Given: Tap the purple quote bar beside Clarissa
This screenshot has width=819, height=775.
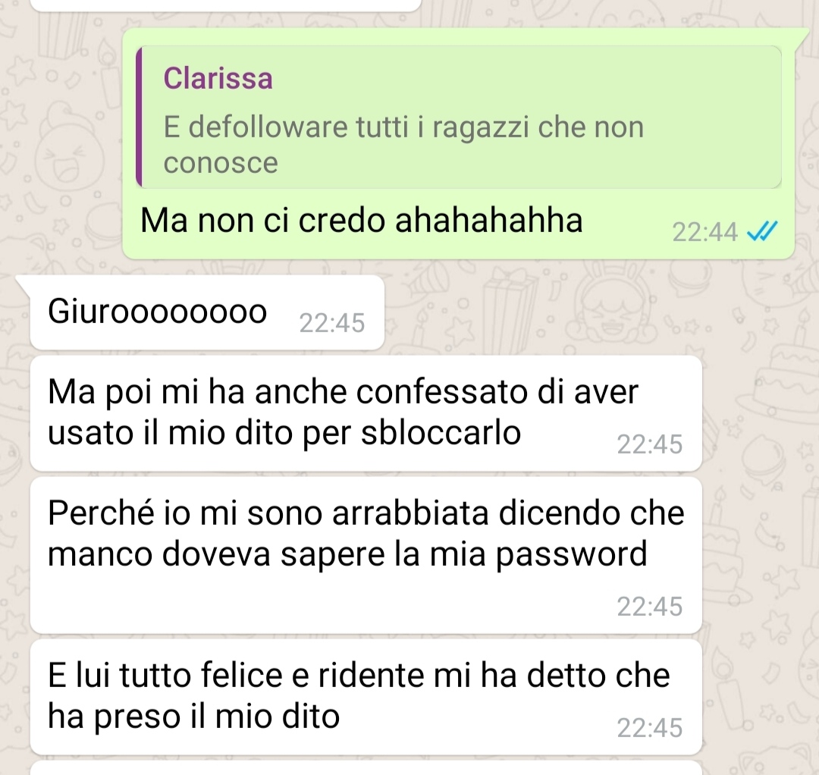Looking at the screenshot, I should tap(139, 117).
